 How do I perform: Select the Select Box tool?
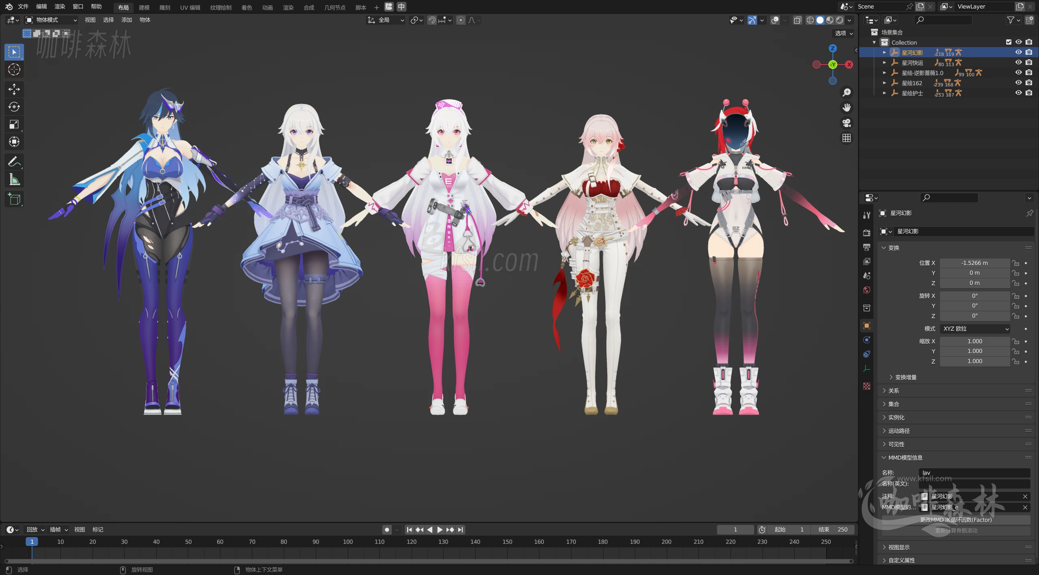click(14, 52)
